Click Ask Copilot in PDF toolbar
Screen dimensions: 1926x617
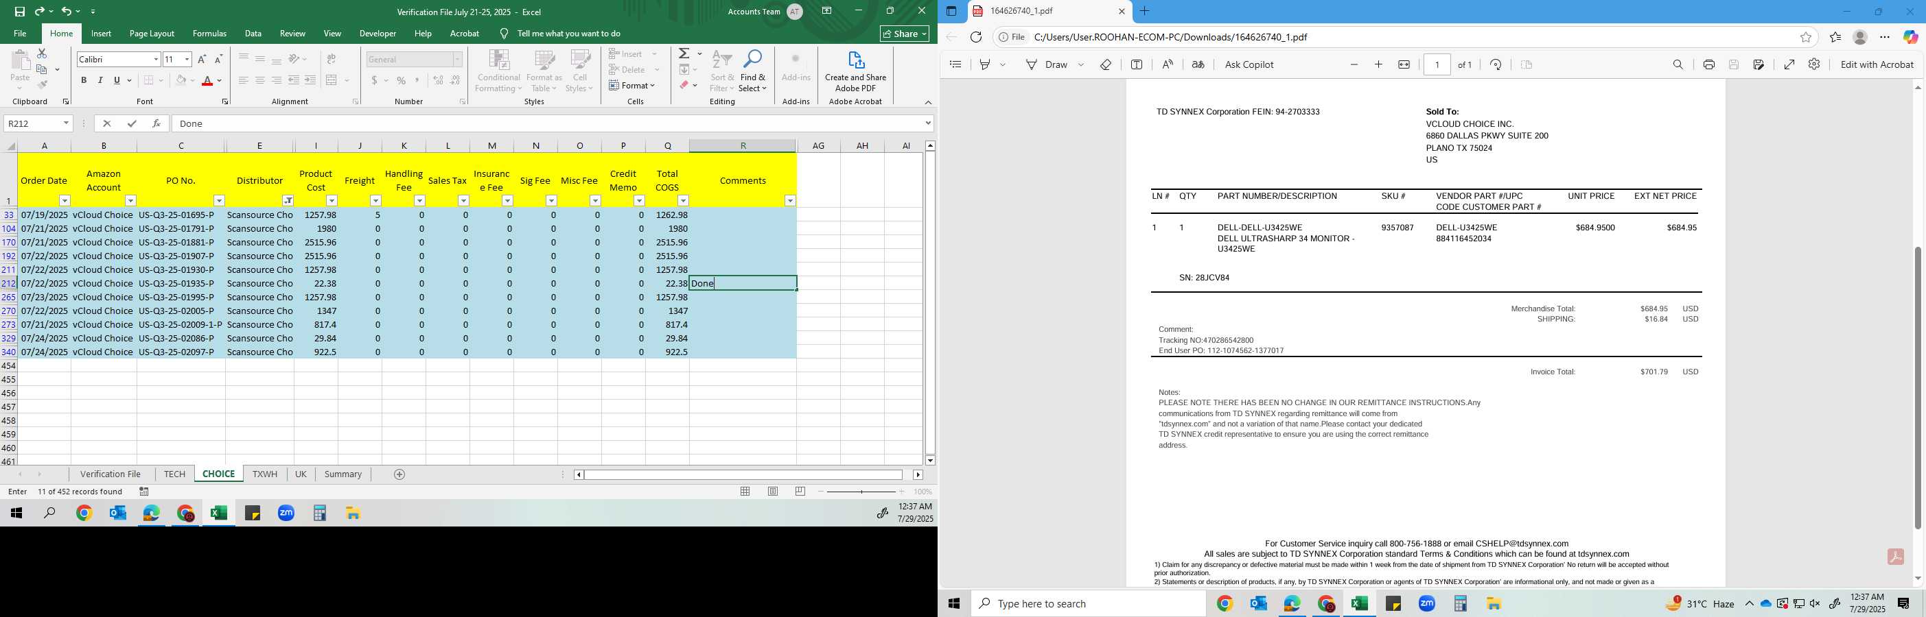click(1249, 65)
